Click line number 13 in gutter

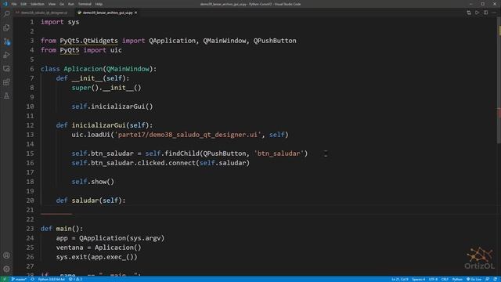[x=30, y=135]
